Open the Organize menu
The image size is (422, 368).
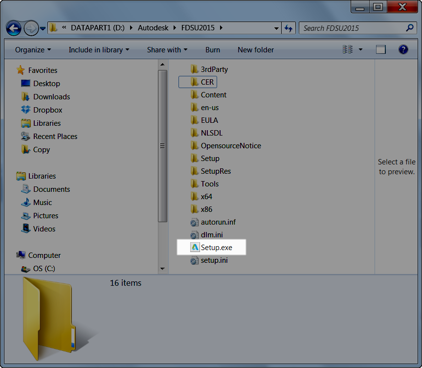(x=33, y=50)
